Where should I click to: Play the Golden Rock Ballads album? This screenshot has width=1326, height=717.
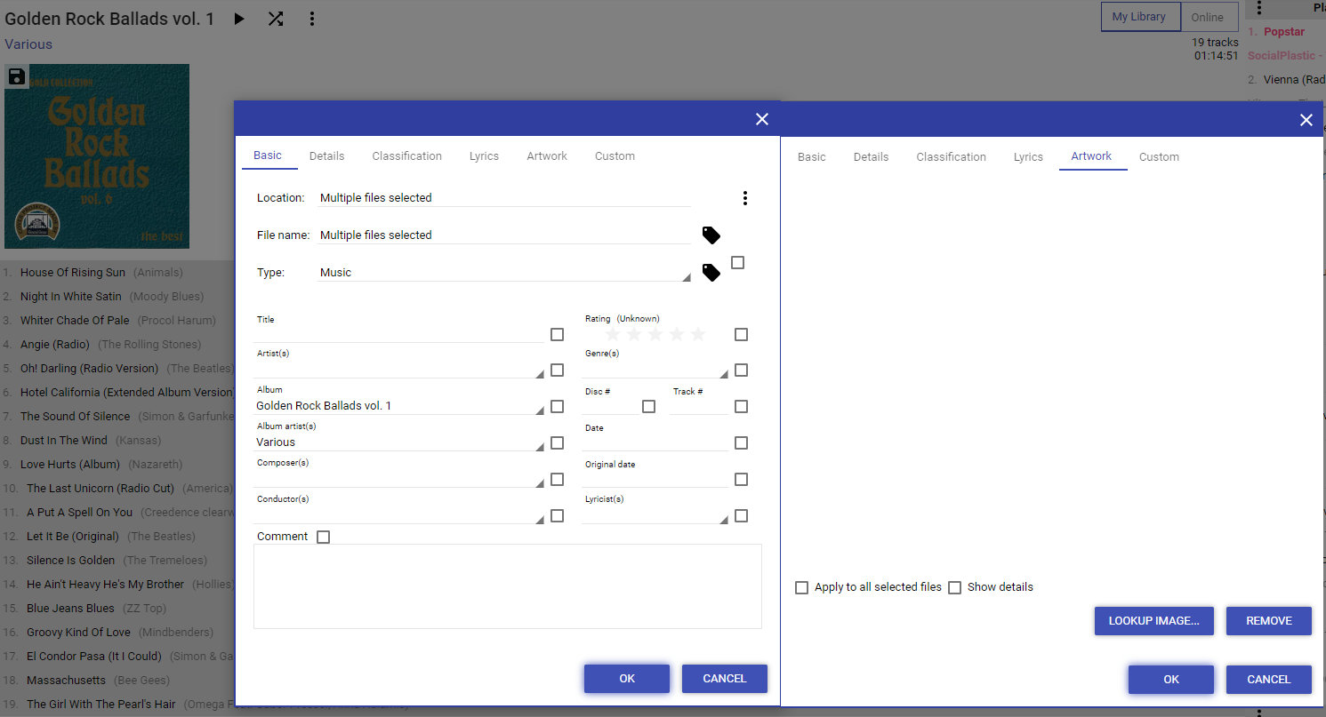[238, 19]
